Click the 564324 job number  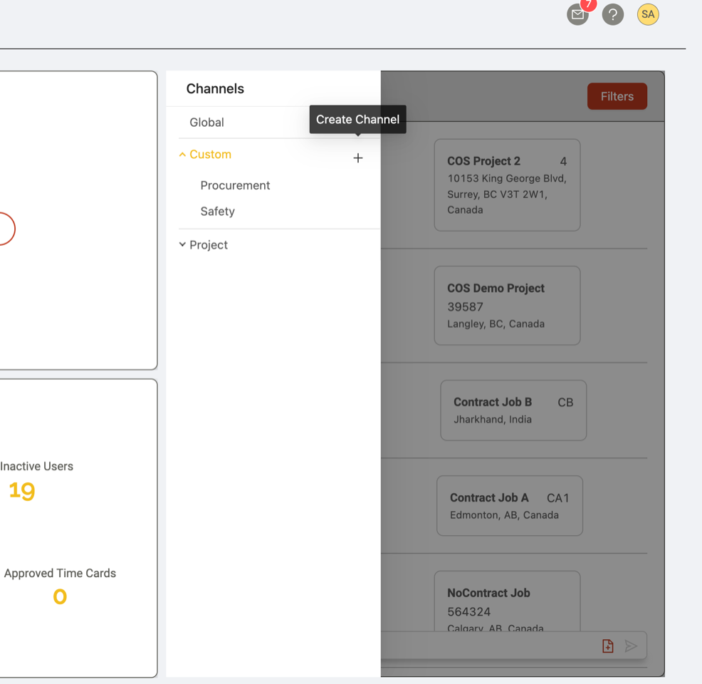tap(468, 612)
